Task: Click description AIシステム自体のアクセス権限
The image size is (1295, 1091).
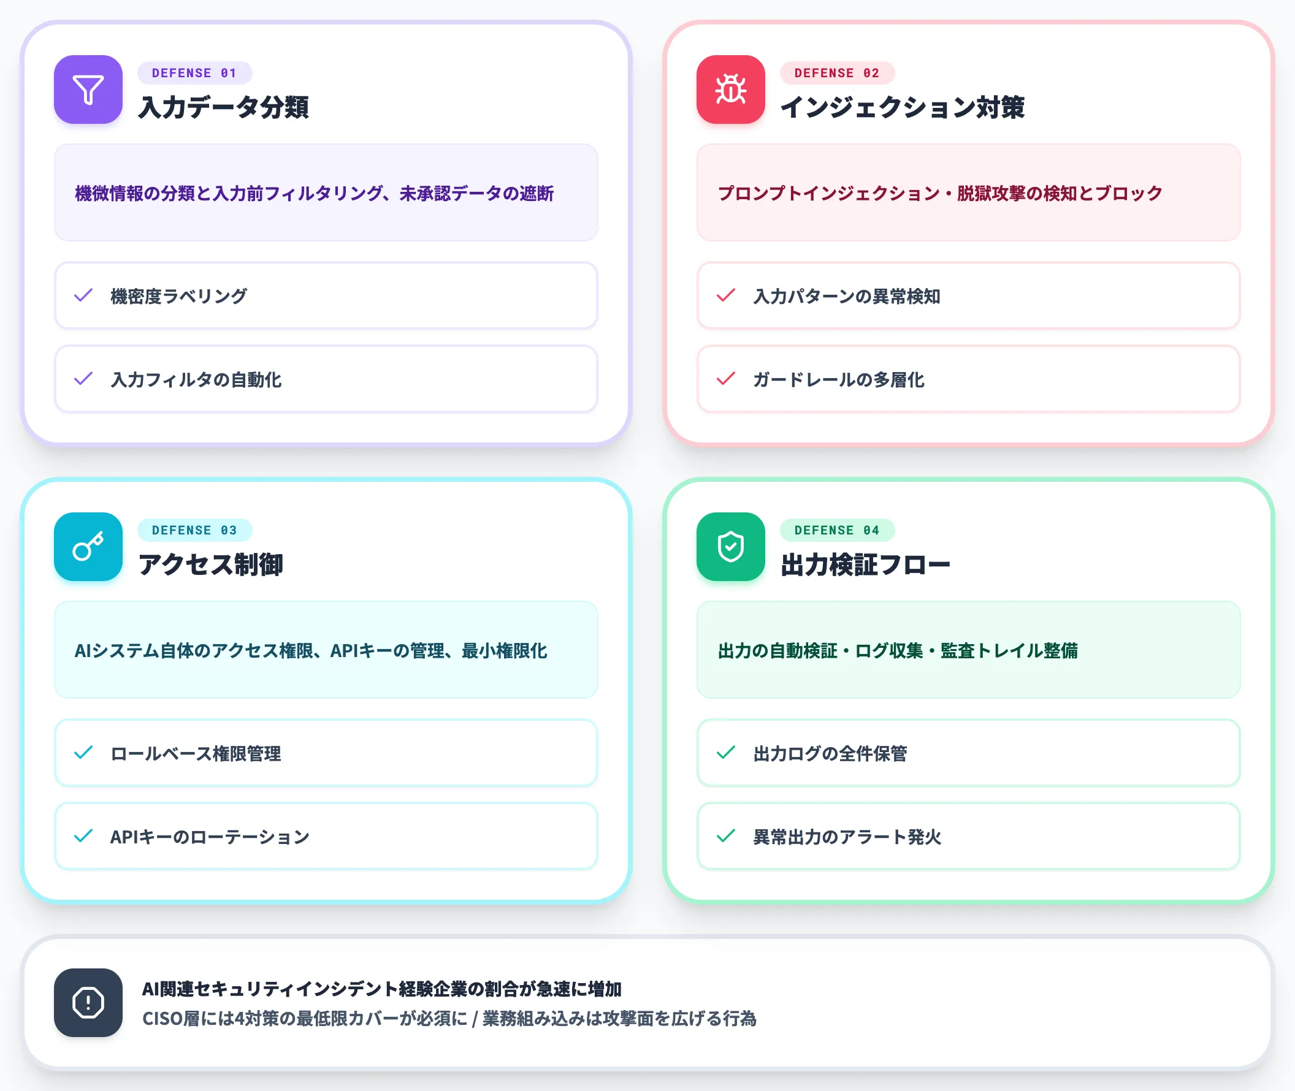Action: [x=311, y=651]
